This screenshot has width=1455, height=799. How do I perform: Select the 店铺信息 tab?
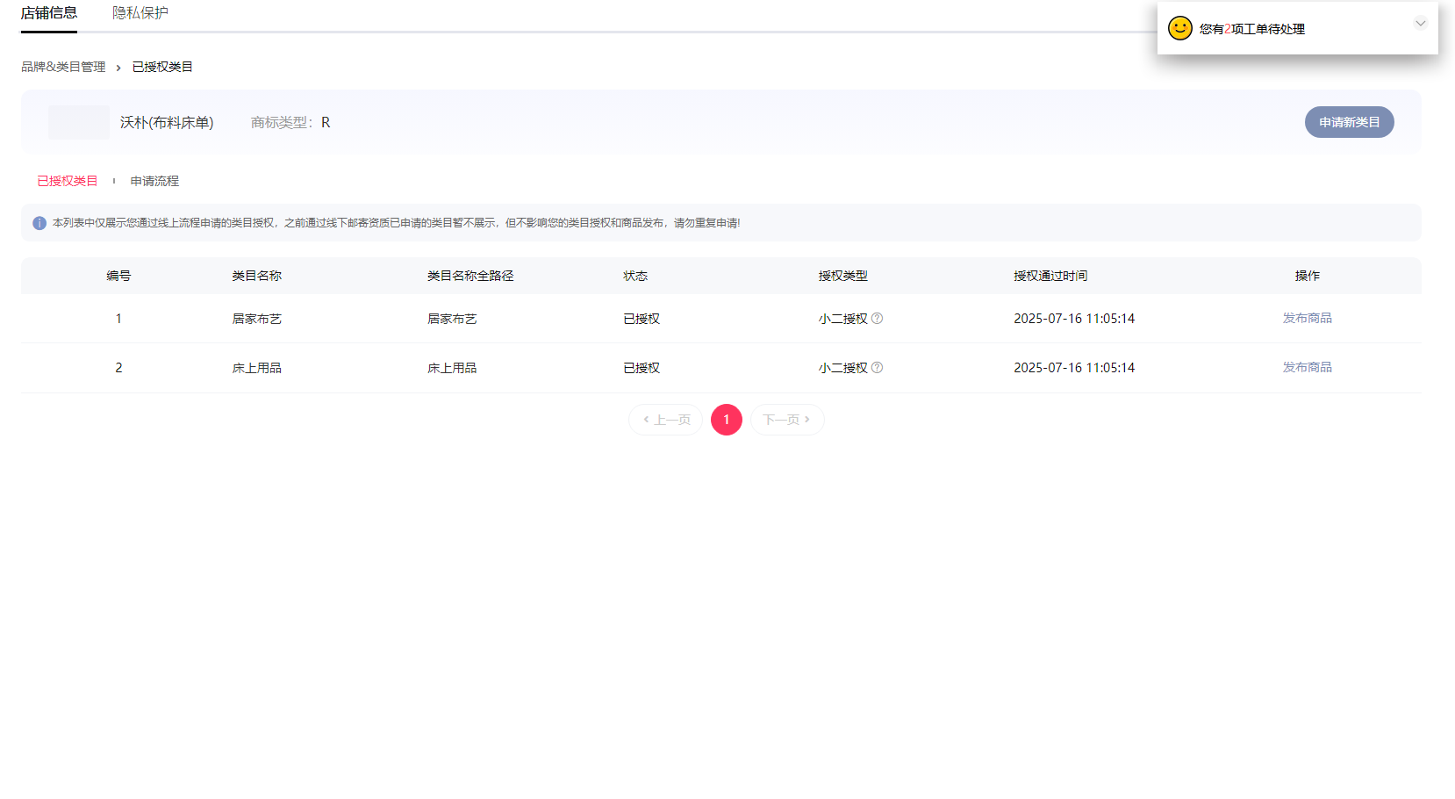49,13
